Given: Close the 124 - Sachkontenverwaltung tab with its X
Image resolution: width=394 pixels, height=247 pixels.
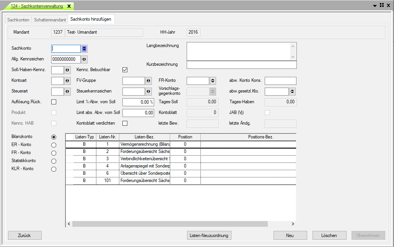Looking at the screenshot, I should [x=69, y=6].
